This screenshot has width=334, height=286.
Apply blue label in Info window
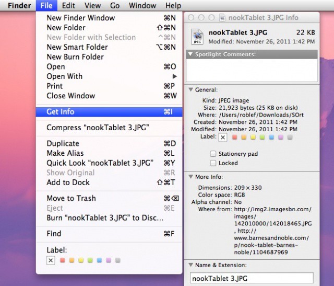[x=271, y=137]
